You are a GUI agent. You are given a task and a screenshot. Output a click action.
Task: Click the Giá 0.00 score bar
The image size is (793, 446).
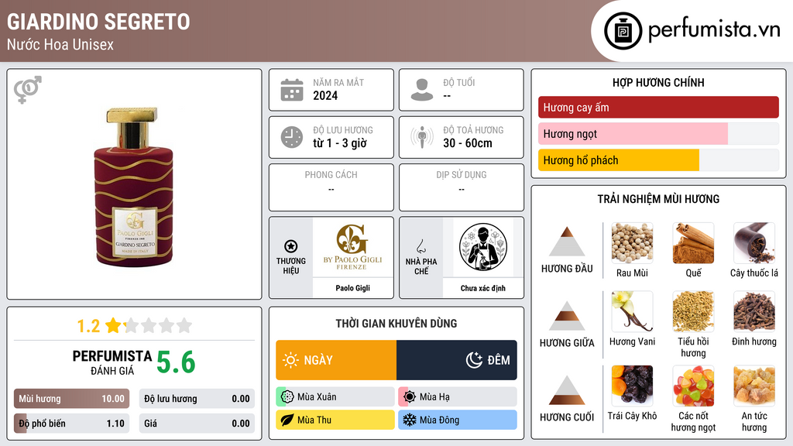tap(197, 424)
